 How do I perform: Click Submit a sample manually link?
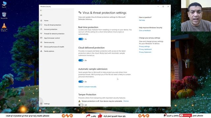coord(87,87)
